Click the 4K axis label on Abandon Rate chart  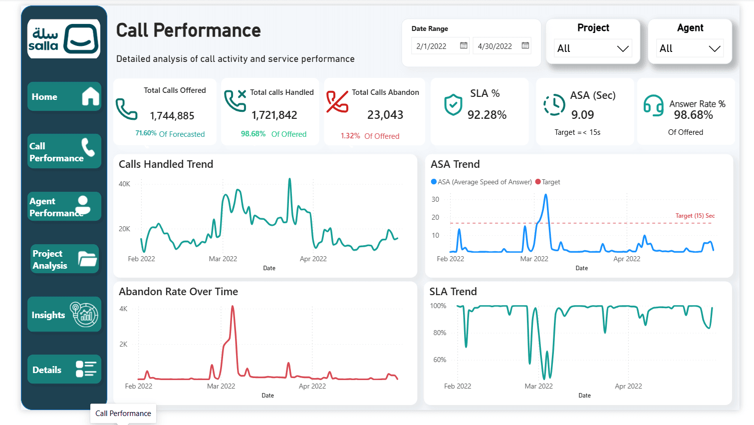[x=123, y=309]
